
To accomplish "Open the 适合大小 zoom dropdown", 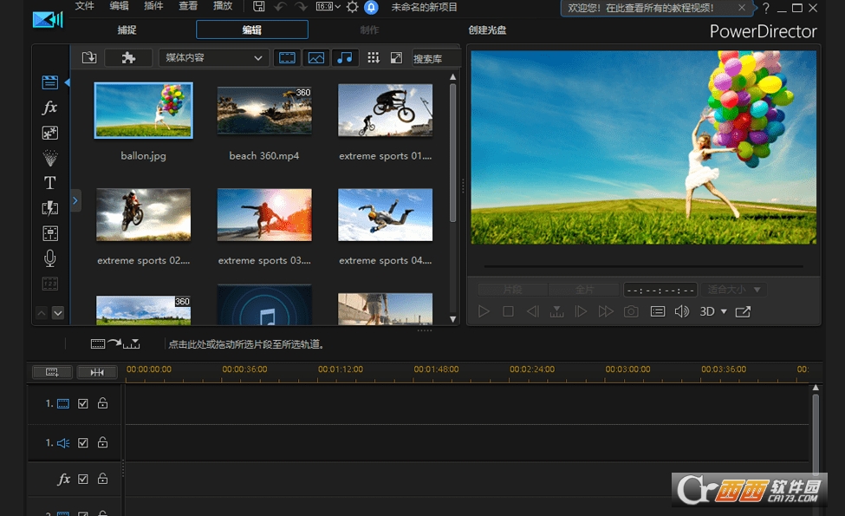I will 734,290.
